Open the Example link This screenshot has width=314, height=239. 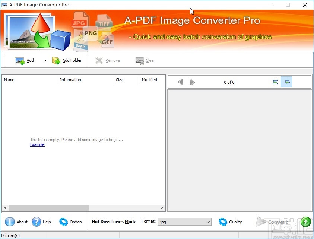[37, 144]
